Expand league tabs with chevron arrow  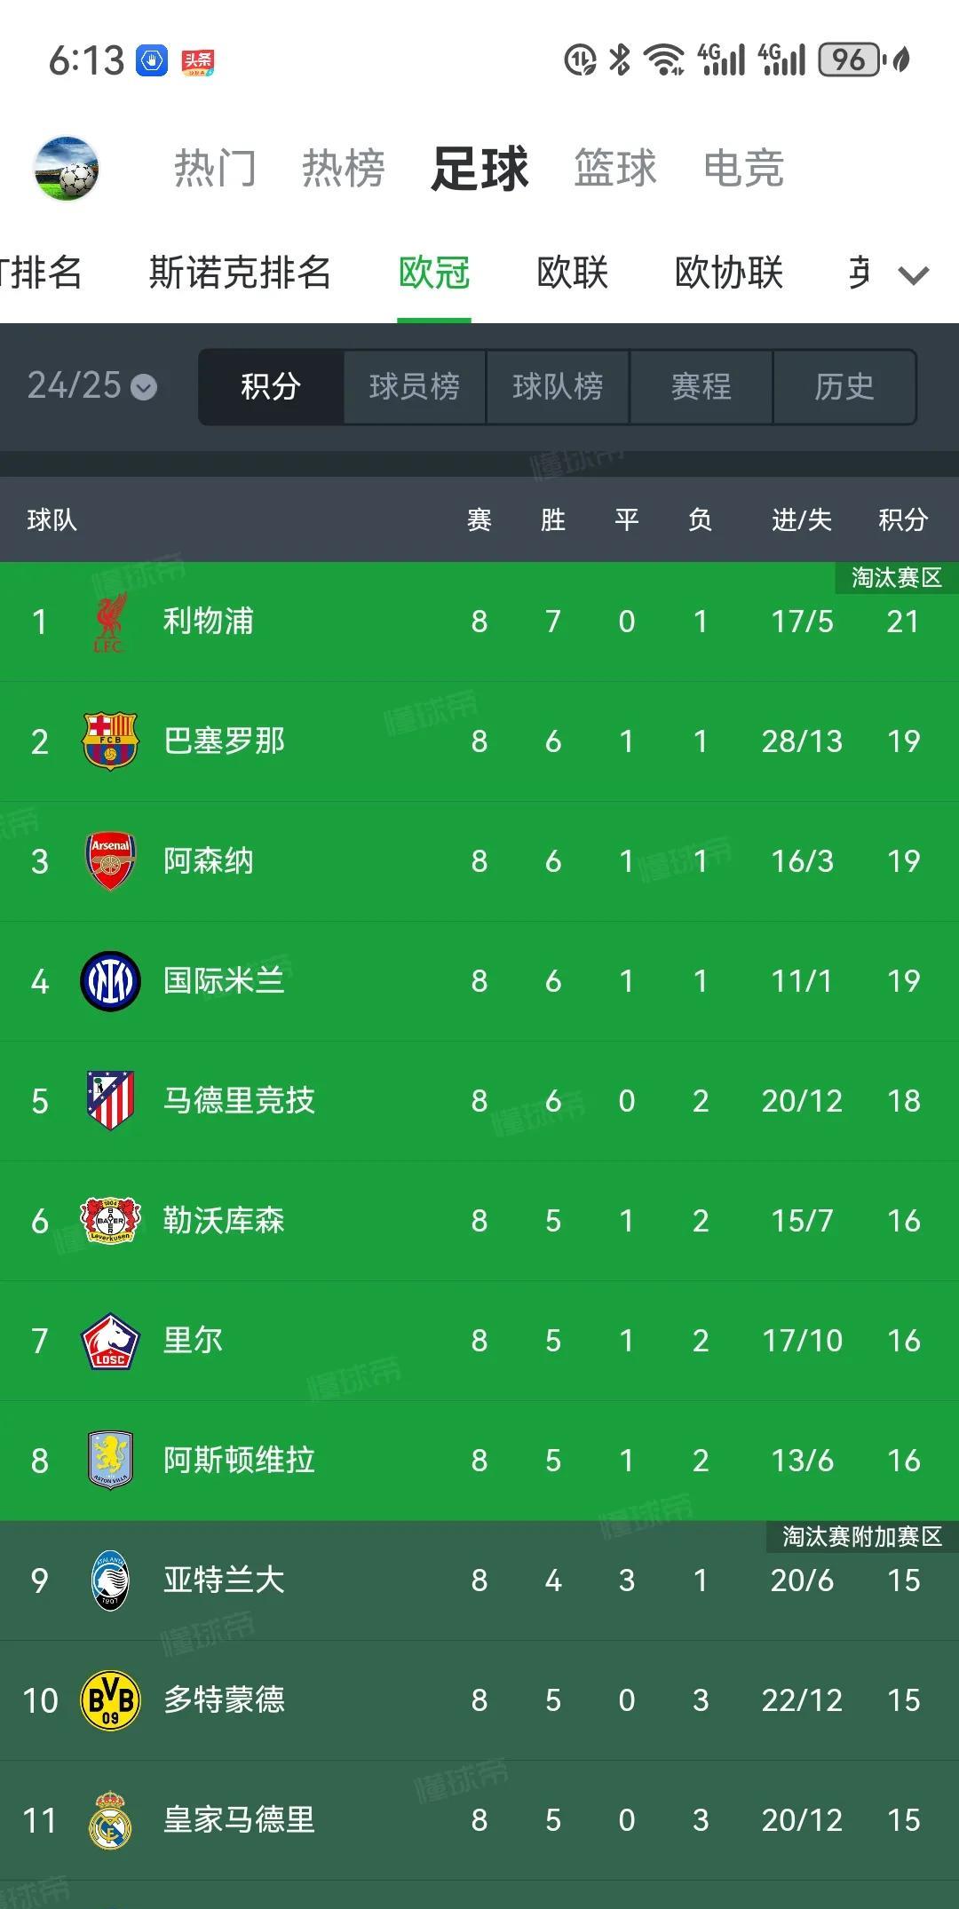[914, 274]
